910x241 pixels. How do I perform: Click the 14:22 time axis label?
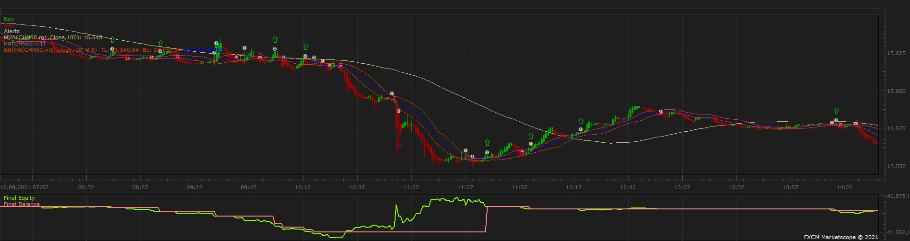tap(845, 187)
